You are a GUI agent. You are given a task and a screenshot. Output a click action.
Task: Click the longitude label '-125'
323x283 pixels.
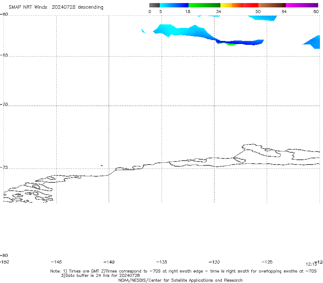pyautogui.click(x=267, y=262)
